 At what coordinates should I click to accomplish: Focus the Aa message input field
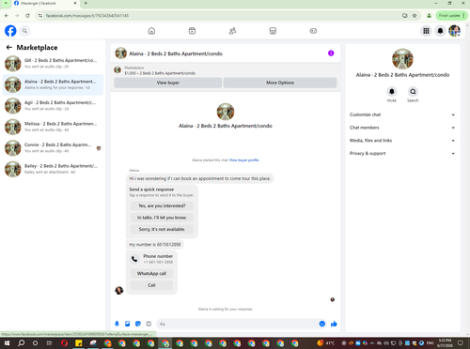coord(238,324)
